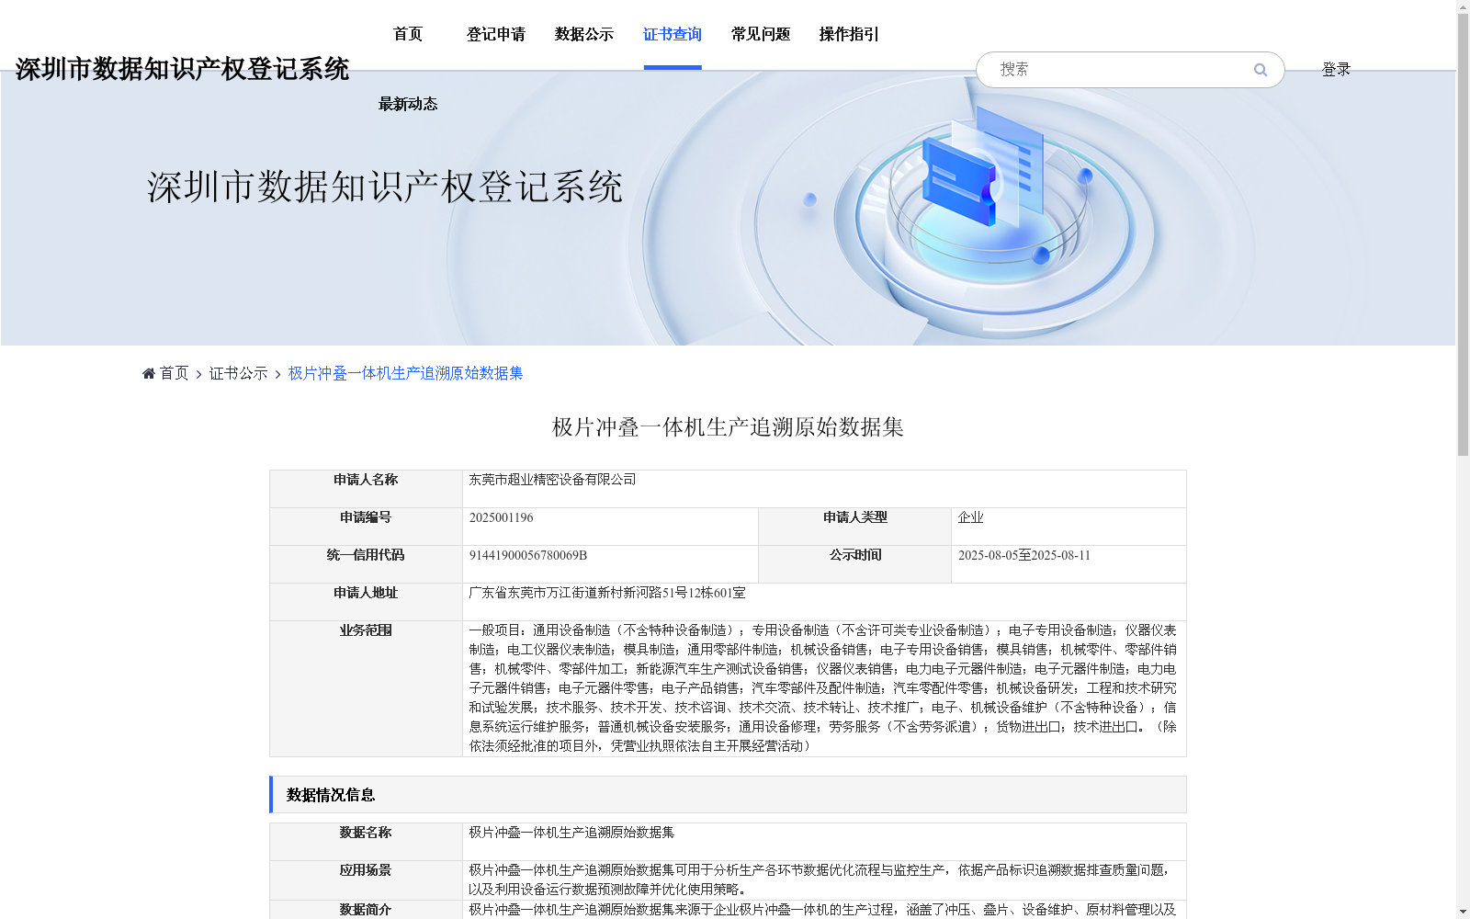Click the 业务范围 label cell

366,688
